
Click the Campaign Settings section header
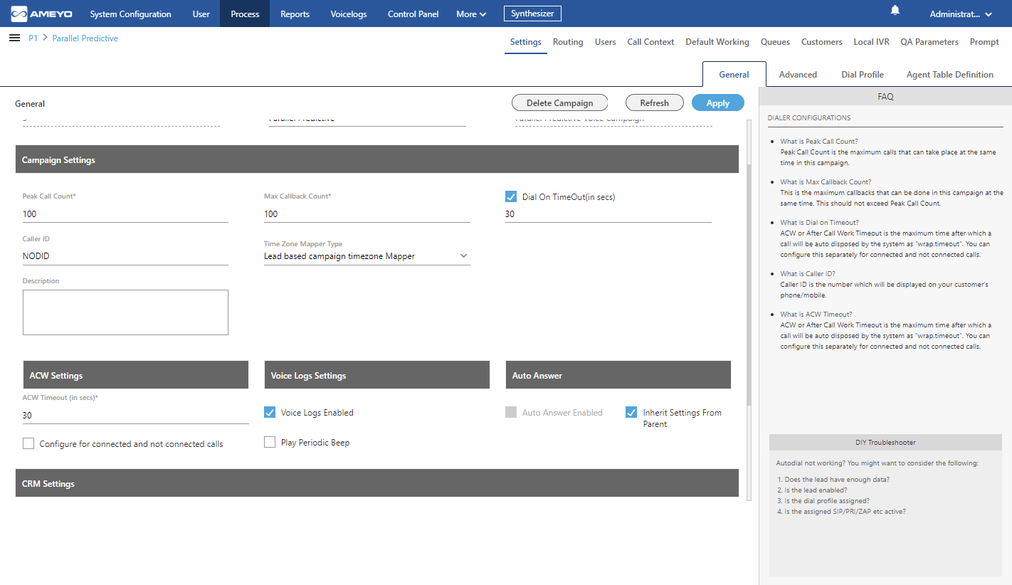click(377, 159)
